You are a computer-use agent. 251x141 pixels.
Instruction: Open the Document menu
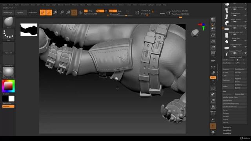coord(25,5)
